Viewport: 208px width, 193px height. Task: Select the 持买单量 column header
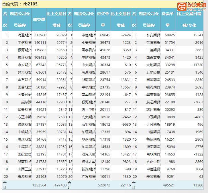tap(103, 19)
